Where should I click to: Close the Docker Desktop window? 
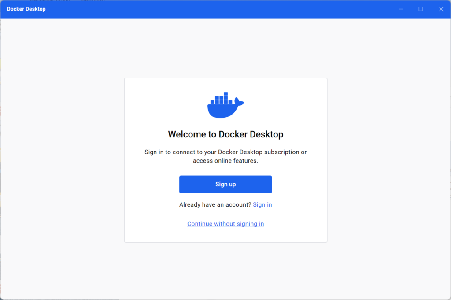(441, 9)
